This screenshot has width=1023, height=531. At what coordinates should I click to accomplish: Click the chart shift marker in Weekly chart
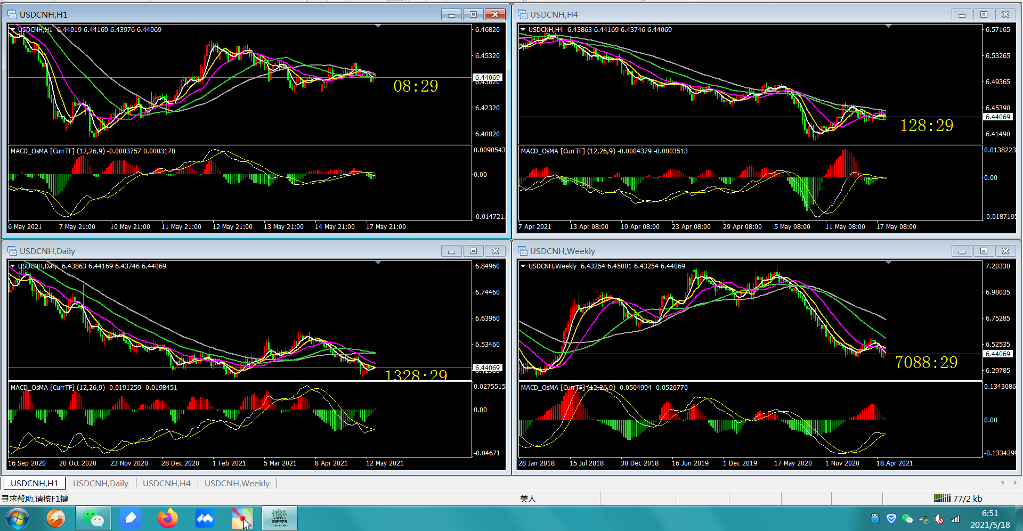tap(888, 263)
